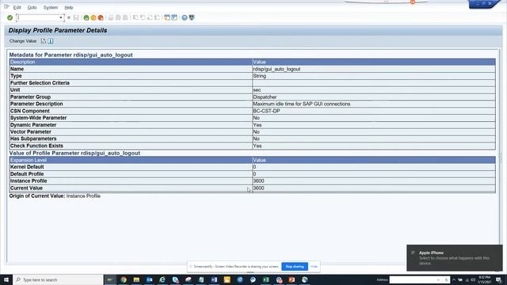
Task: Click the blue Help question mark icon
Action: point(185,17)
